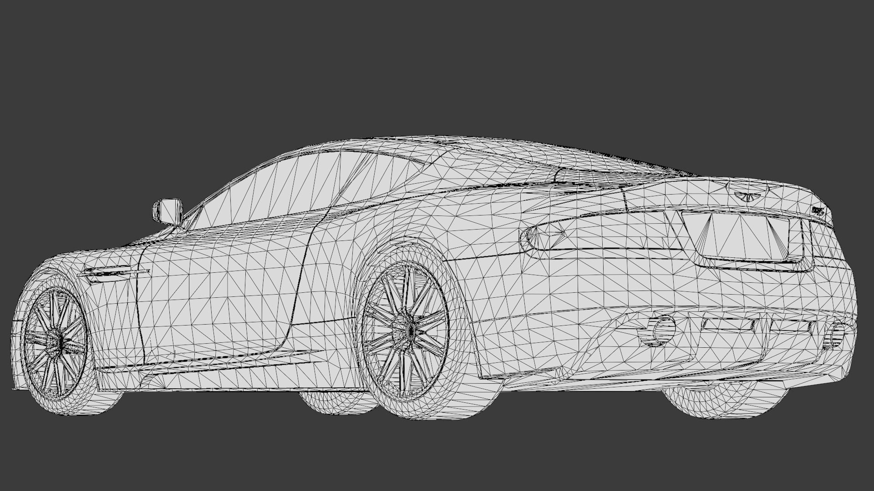
Task: Select the driver-side wing mirror mesh
Action: (x=168, y=211)
